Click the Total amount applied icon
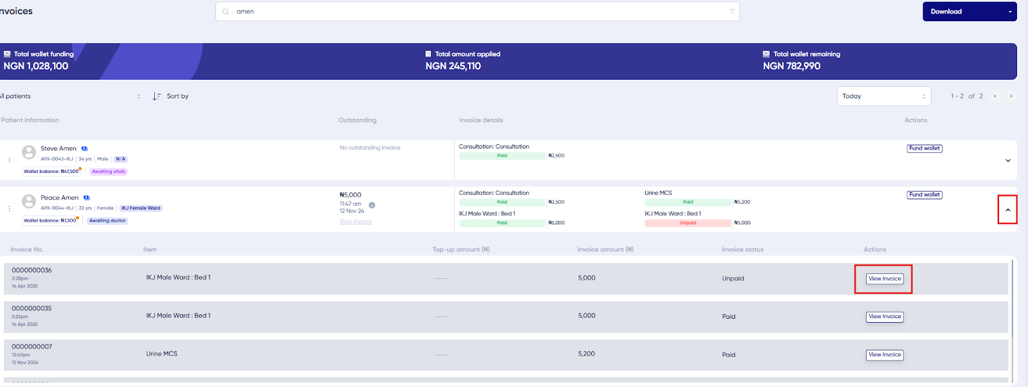 (429, 54)
